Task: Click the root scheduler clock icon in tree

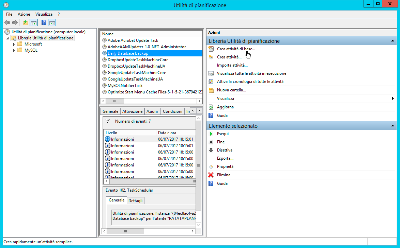Action: [x=7, y=32]
